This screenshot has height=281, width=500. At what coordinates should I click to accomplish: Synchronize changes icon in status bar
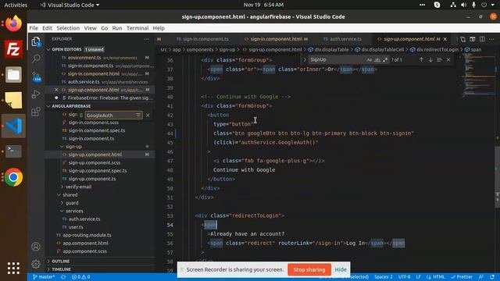pyautogui.click(x=63, y=277)
